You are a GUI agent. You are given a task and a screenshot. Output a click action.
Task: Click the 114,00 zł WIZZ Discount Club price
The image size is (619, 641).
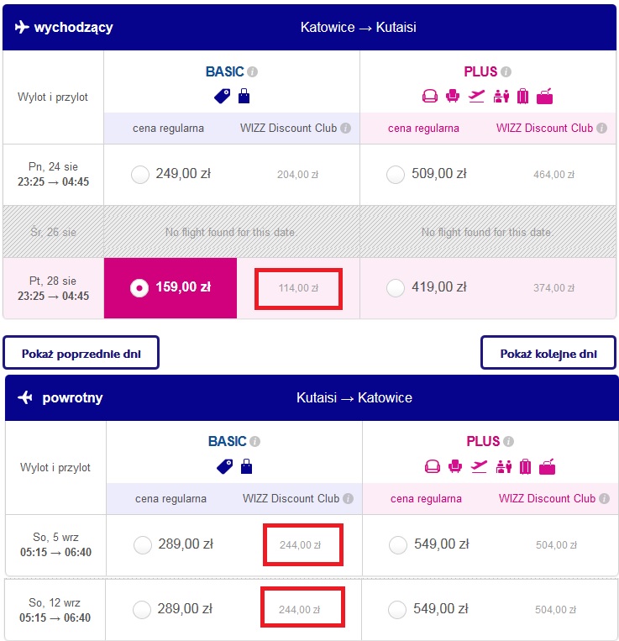click(298, 288)
